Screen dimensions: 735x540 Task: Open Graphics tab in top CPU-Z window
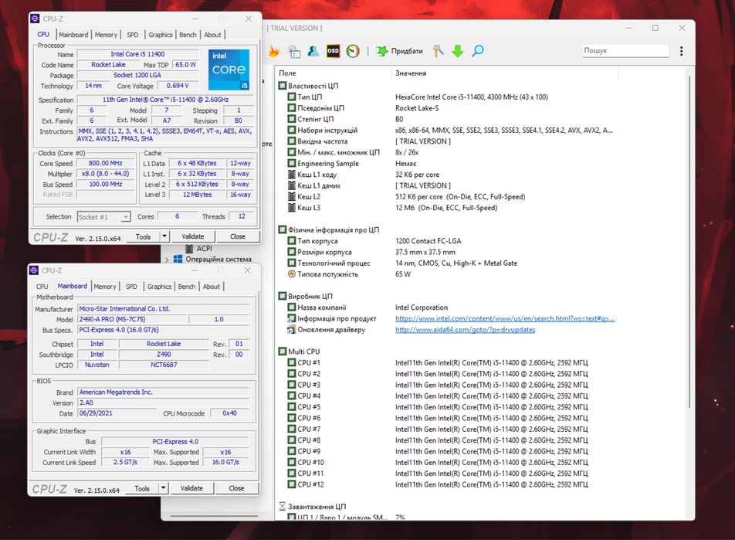click(161, 35)
